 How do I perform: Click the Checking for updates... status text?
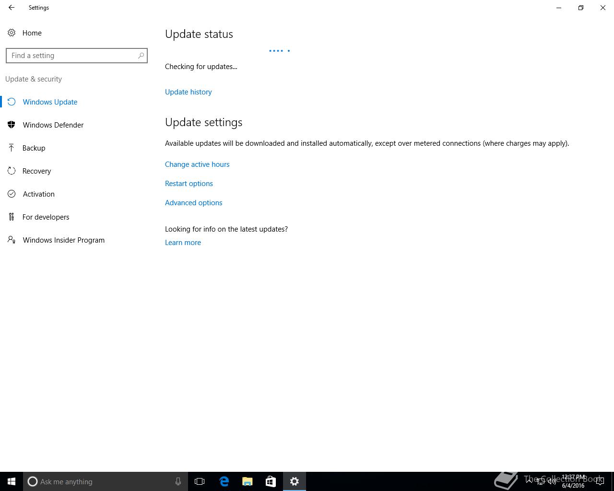point(201,67)
